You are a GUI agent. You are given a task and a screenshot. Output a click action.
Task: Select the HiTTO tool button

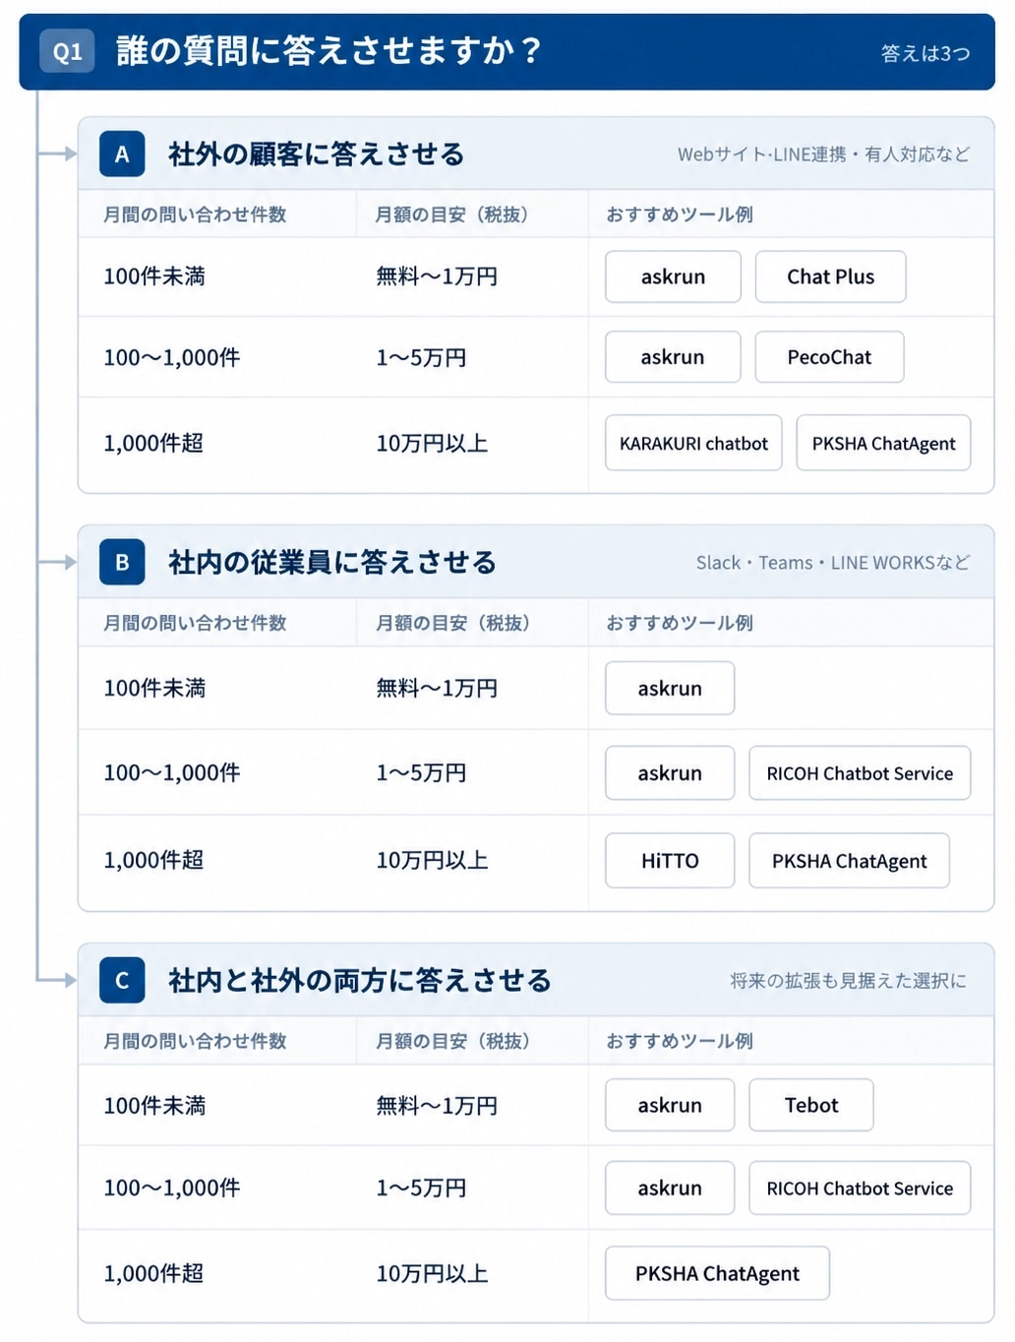click(x=670, y=861)
